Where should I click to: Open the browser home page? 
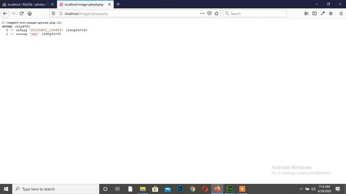[30, 13]
